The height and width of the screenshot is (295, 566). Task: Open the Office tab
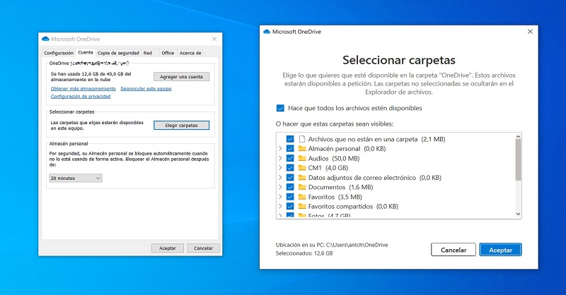[168, 53]
